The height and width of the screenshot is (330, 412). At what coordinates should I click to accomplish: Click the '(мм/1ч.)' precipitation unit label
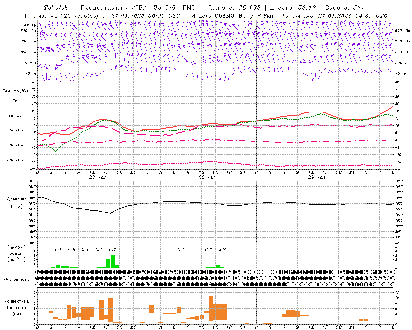pyautogui.click(x=17, y=259)
